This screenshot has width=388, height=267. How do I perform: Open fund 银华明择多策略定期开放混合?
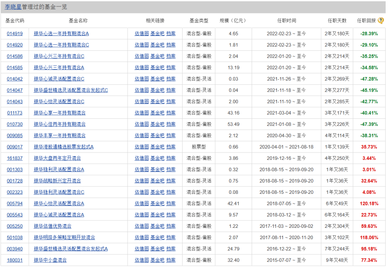(x=64, y=238)
